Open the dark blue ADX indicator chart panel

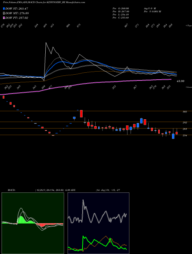tap(98, 223)
